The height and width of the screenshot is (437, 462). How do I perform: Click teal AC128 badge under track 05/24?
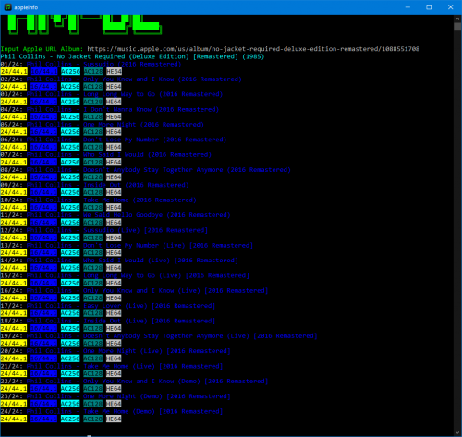point(93,132)
